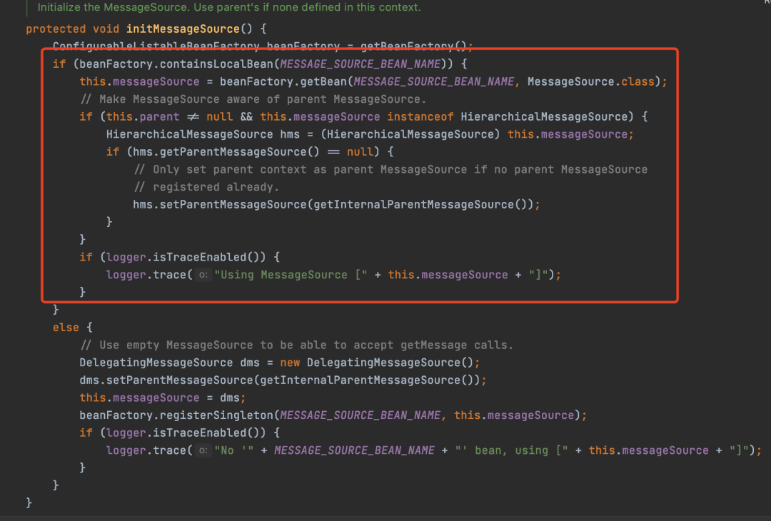This screenshot has width=771, height=521.
Task: Click the comment 'registered already.'
Action: (206, 187)
